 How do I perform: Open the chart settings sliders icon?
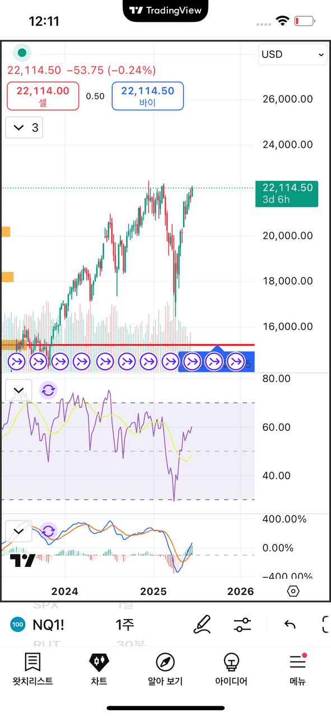point(243,625)
